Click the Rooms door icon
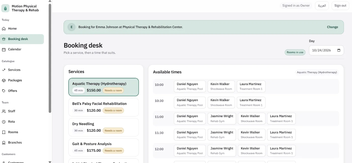 point(4,132)
